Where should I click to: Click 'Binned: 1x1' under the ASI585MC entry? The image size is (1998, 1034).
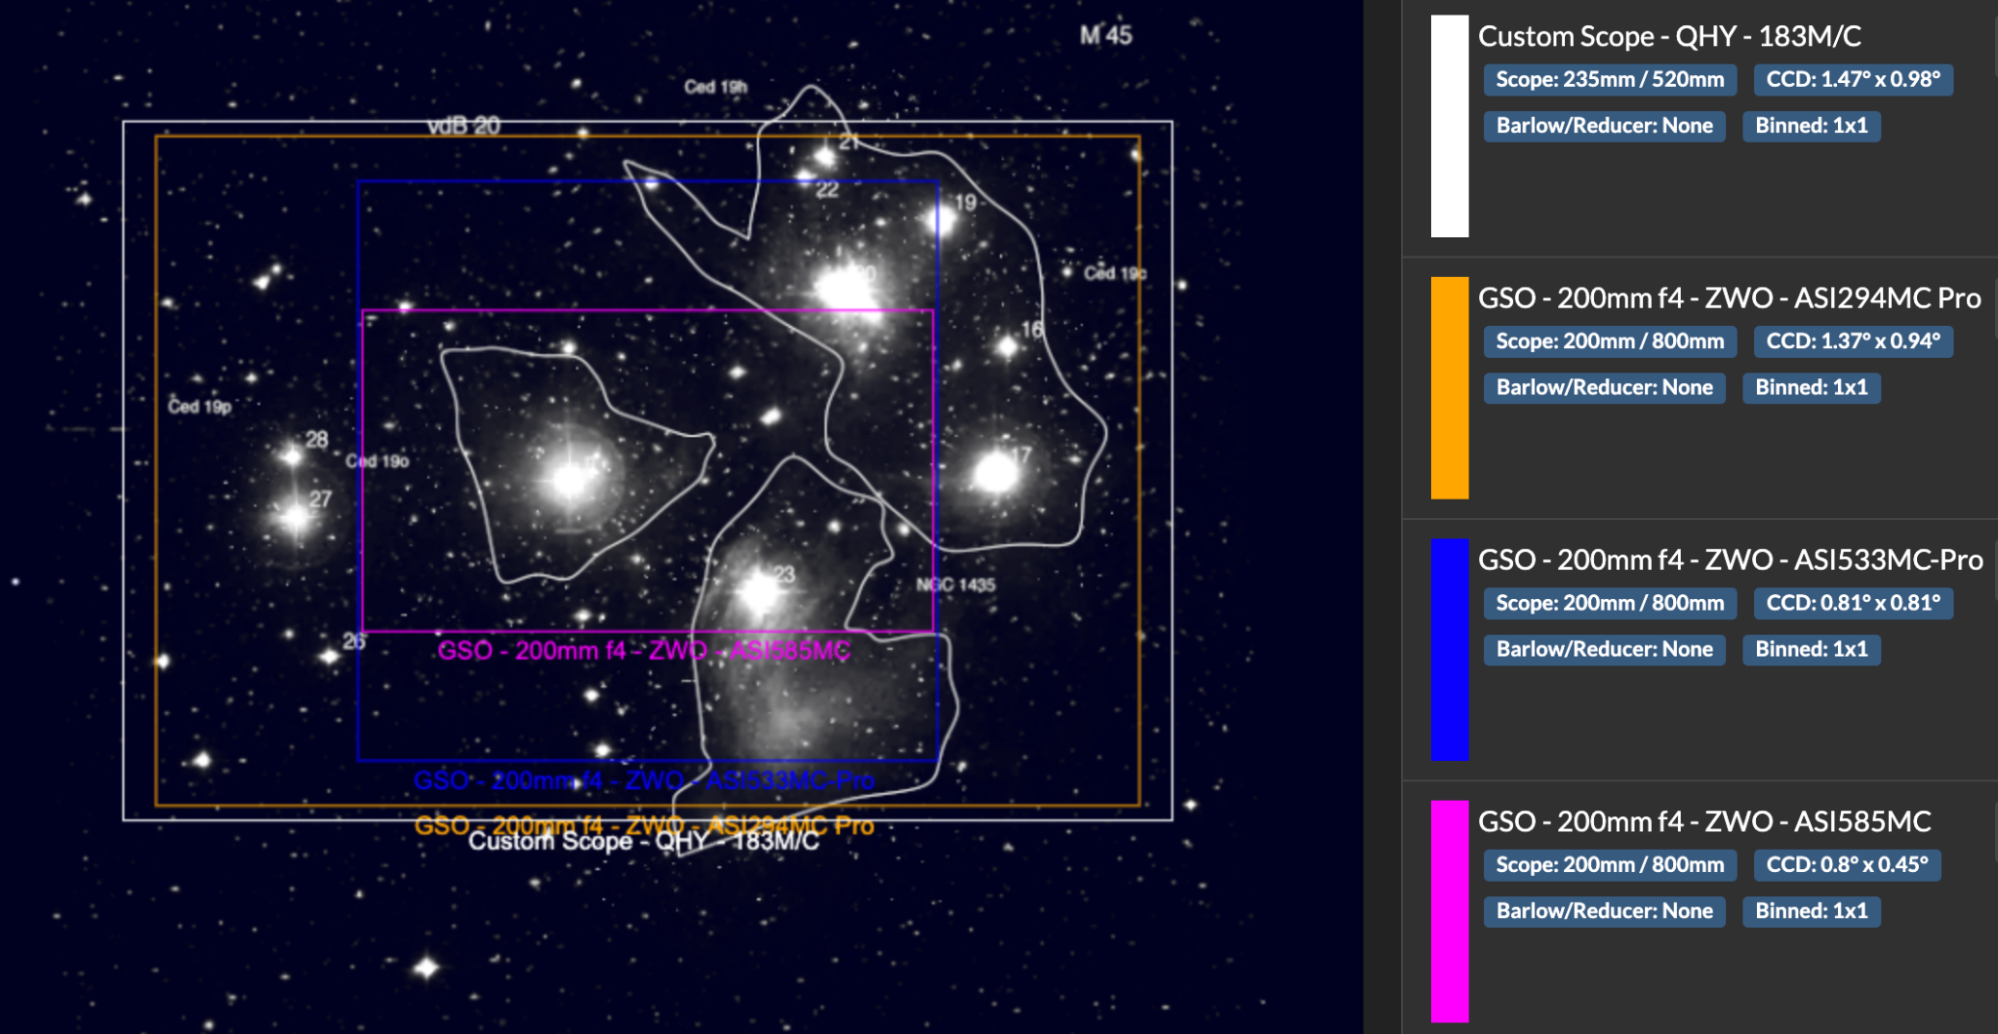point(1812,911)
